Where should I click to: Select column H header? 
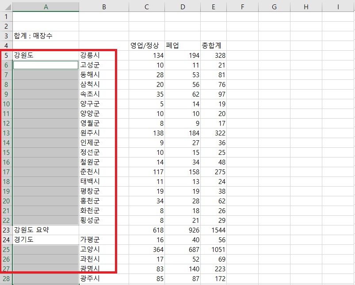point(306,7)
